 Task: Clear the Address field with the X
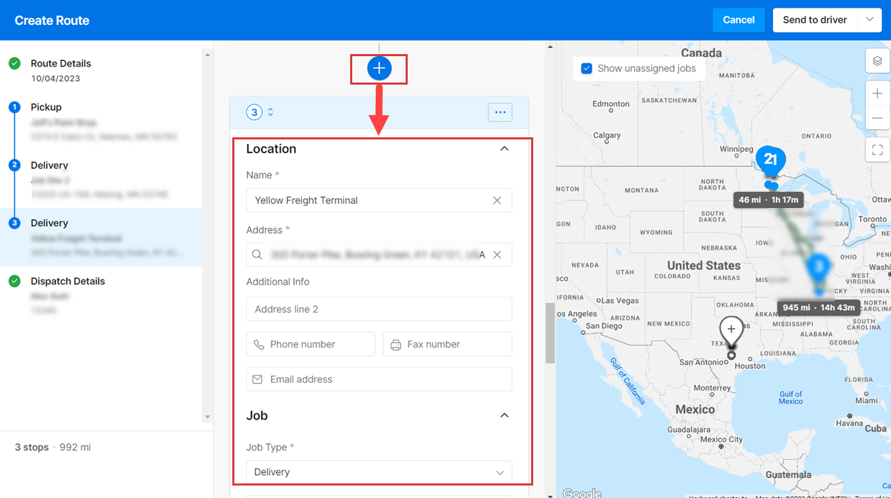coord(496,255)
